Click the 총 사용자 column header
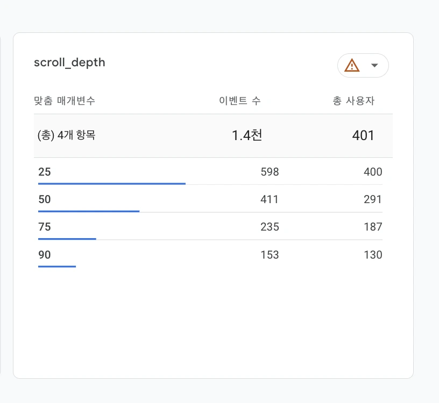The height and width of the screenshot is (403, 439). [x=353, y=101]
